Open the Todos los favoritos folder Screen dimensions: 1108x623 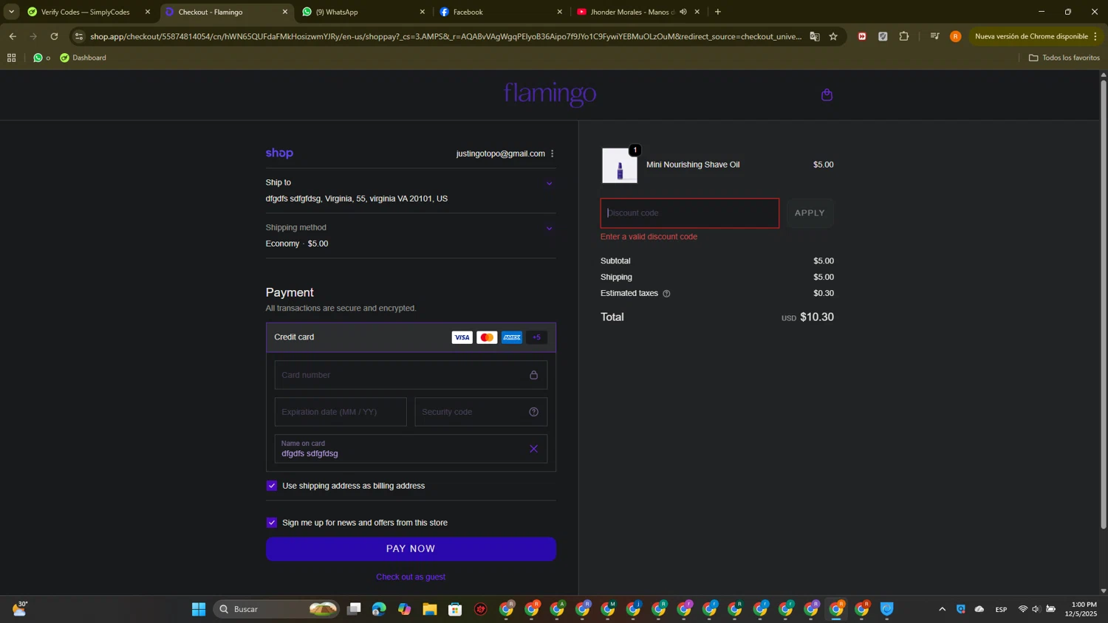1064,58
